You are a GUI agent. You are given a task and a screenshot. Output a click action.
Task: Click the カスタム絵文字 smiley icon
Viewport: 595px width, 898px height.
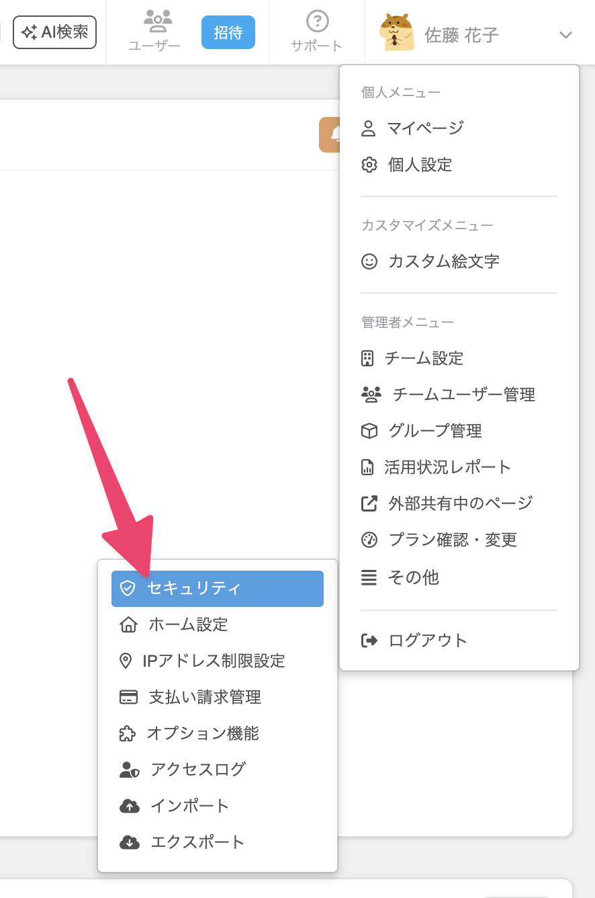click(369, 261)
